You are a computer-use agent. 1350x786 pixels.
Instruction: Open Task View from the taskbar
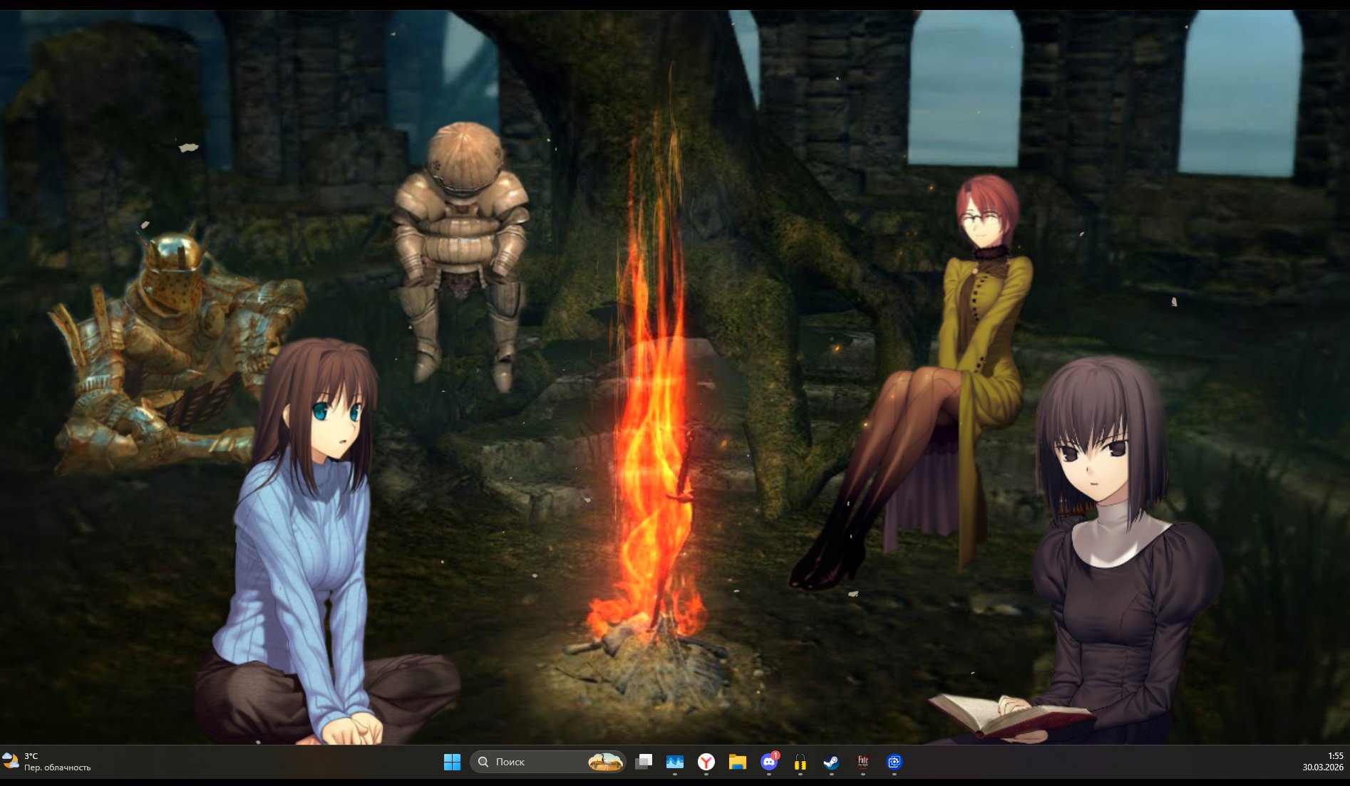tap(644, 763)
